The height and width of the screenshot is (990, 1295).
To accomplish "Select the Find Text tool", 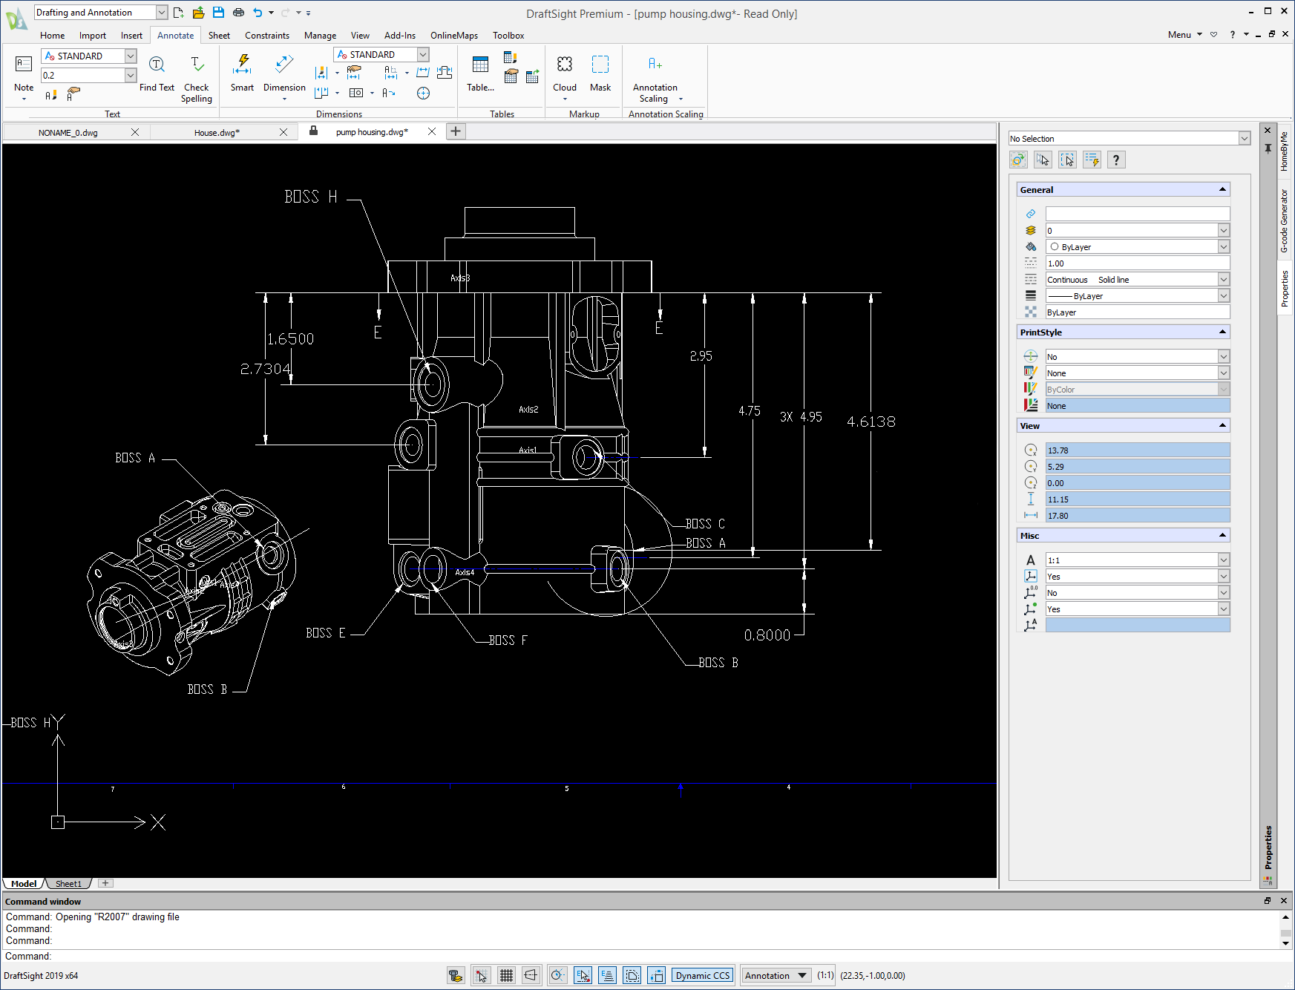I will (157, 74).
